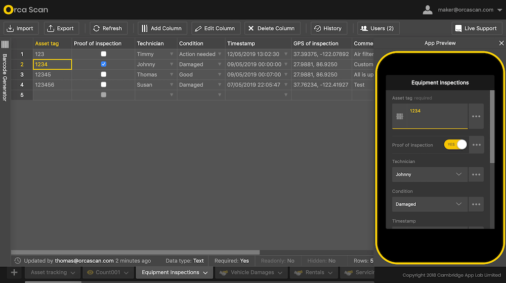Check Proof of inspection for asset 123
Viewport: 506px width, 283px height.
[x=104, y=54]
